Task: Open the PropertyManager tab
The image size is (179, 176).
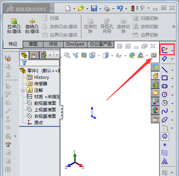Action: 34,55
